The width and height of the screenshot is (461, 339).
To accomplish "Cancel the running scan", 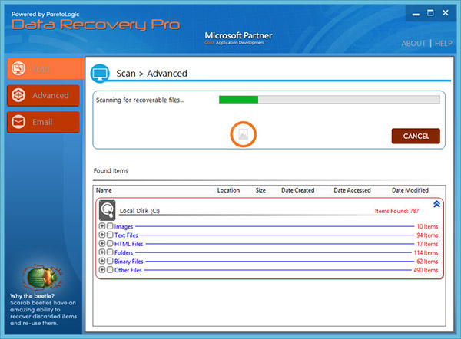I will click(416, 136).
